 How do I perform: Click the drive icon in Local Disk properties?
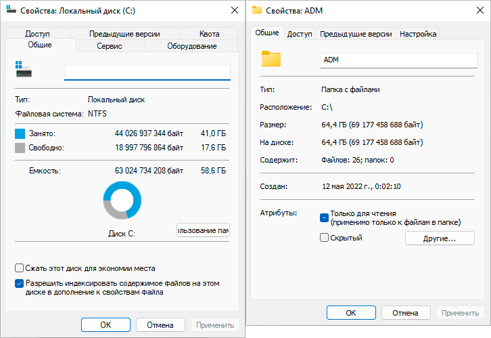pos(23,70)
